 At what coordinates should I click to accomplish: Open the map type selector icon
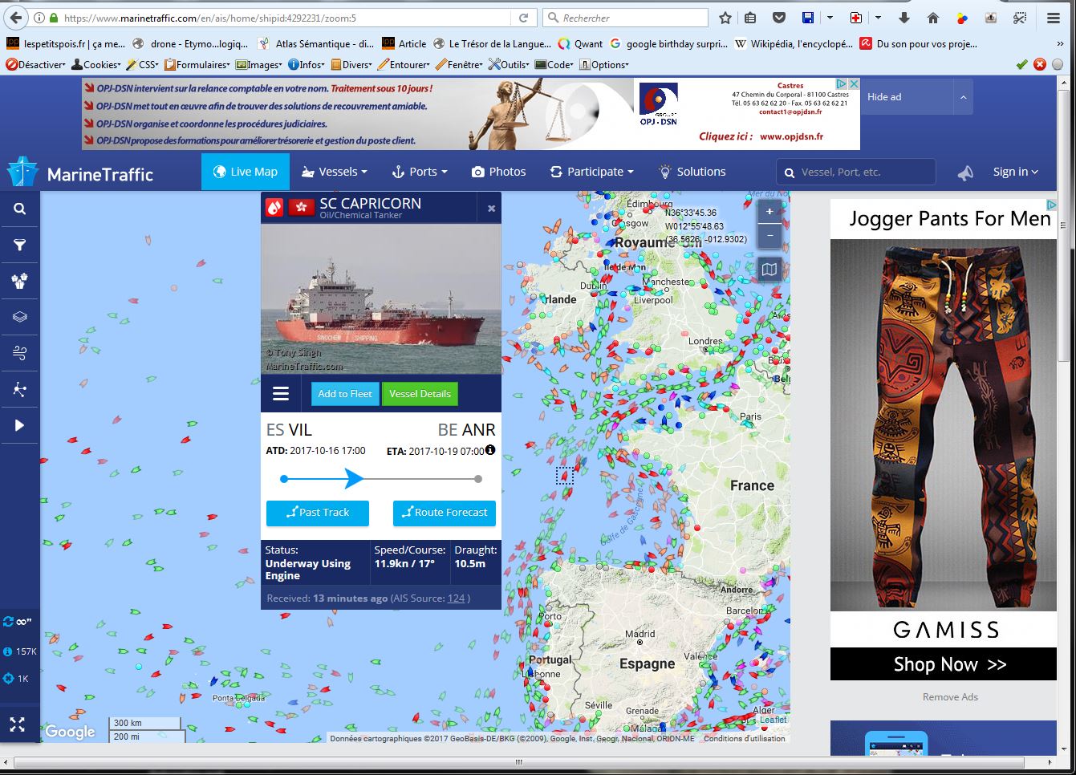[x=769, y=270]
